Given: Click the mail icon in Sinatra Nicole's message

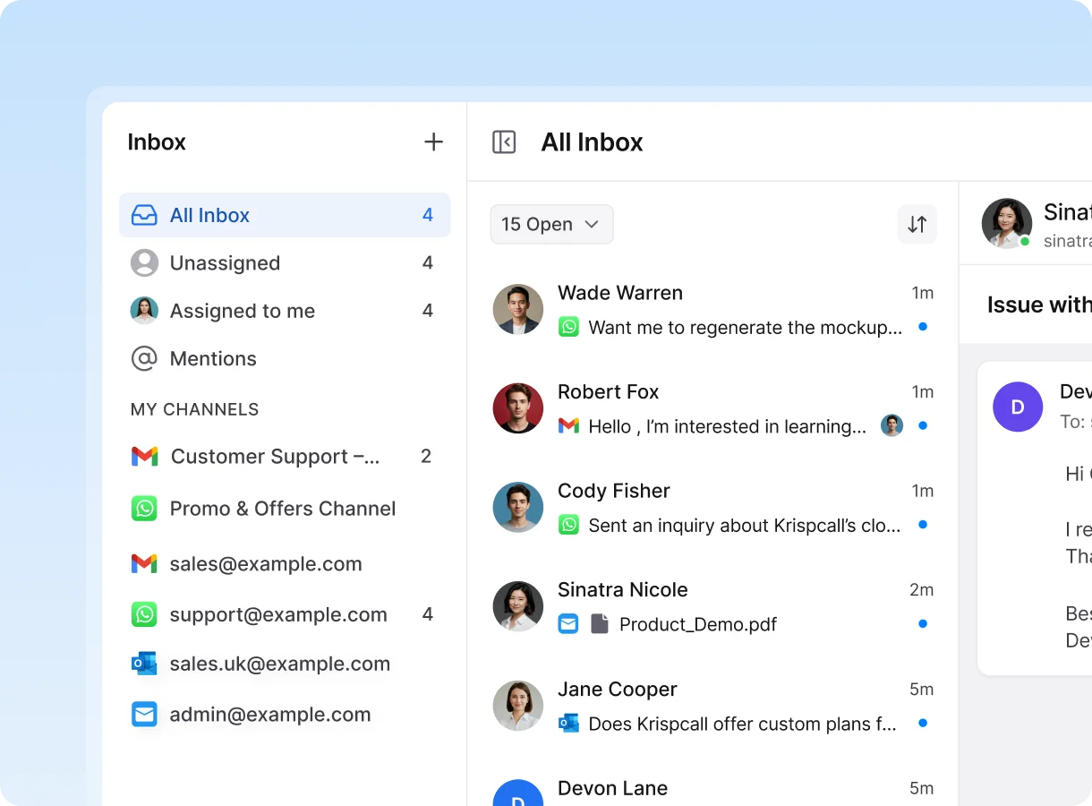Looking at the screenshot, I should (x=568, y=623).
